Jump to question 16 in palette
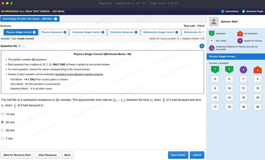265x160 pixels. coord(258,97)
